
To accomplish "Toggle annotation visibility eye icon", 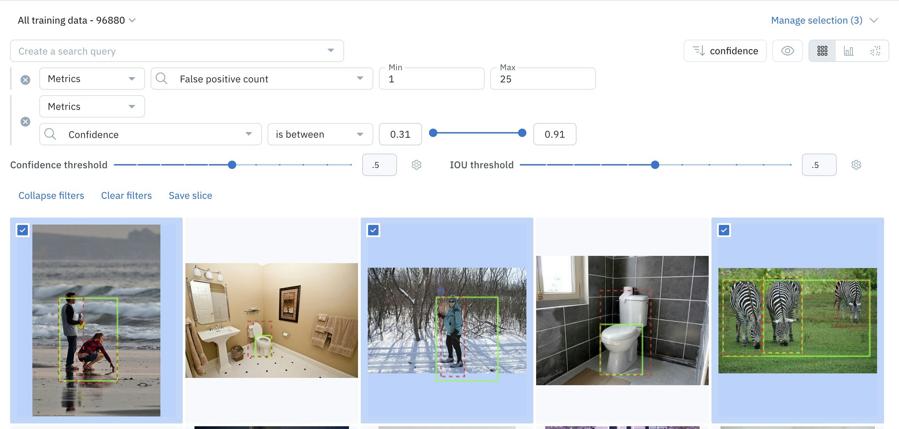I will pyautogui.click(x=787, y=51).
